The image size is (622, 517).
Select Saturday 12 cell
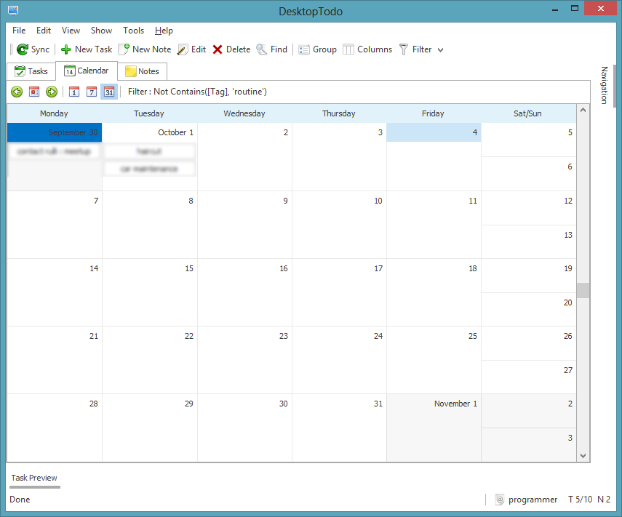click(x=528, y=208)
